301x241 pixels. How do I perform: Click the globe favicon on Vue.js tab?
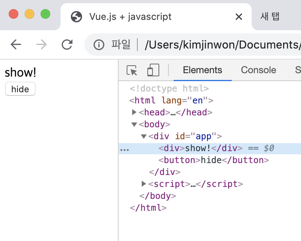[76, 17]
